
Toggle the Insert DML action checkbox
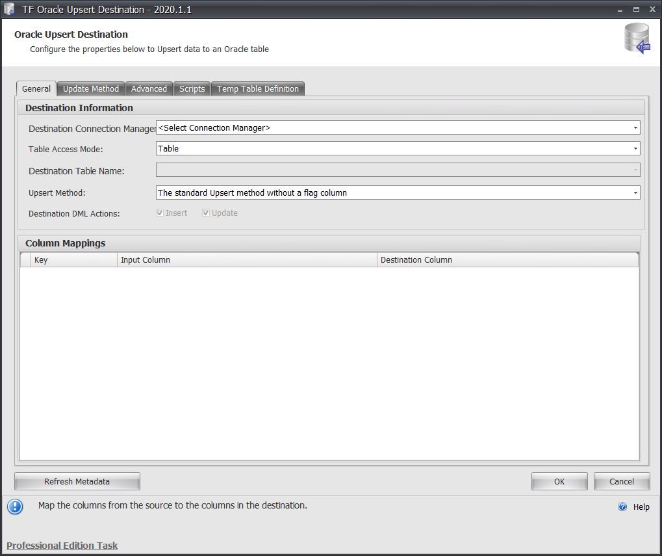[x=159, y=213]
